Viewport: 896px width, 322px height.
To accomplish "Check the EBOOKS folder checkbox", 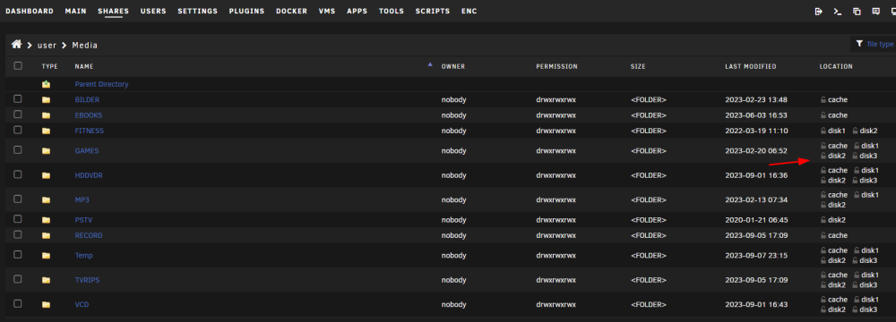I will coord(18,114).
